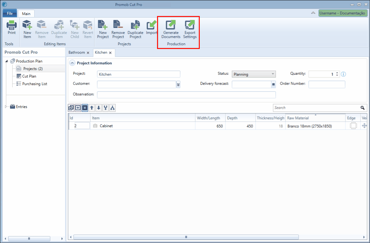The width and height of the screenshot is (370, 243).
Task: Select Projects: (2) in the tree
Action: [x=33, y=69]
